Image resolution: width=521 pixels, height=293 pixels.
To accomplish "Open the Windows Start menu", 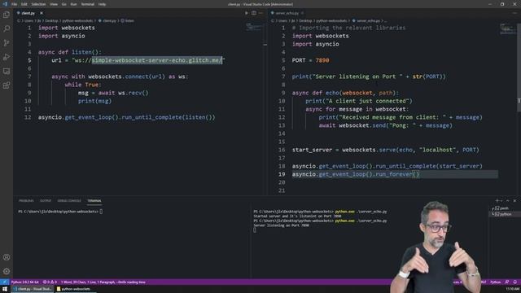I will tap(5, 289).
